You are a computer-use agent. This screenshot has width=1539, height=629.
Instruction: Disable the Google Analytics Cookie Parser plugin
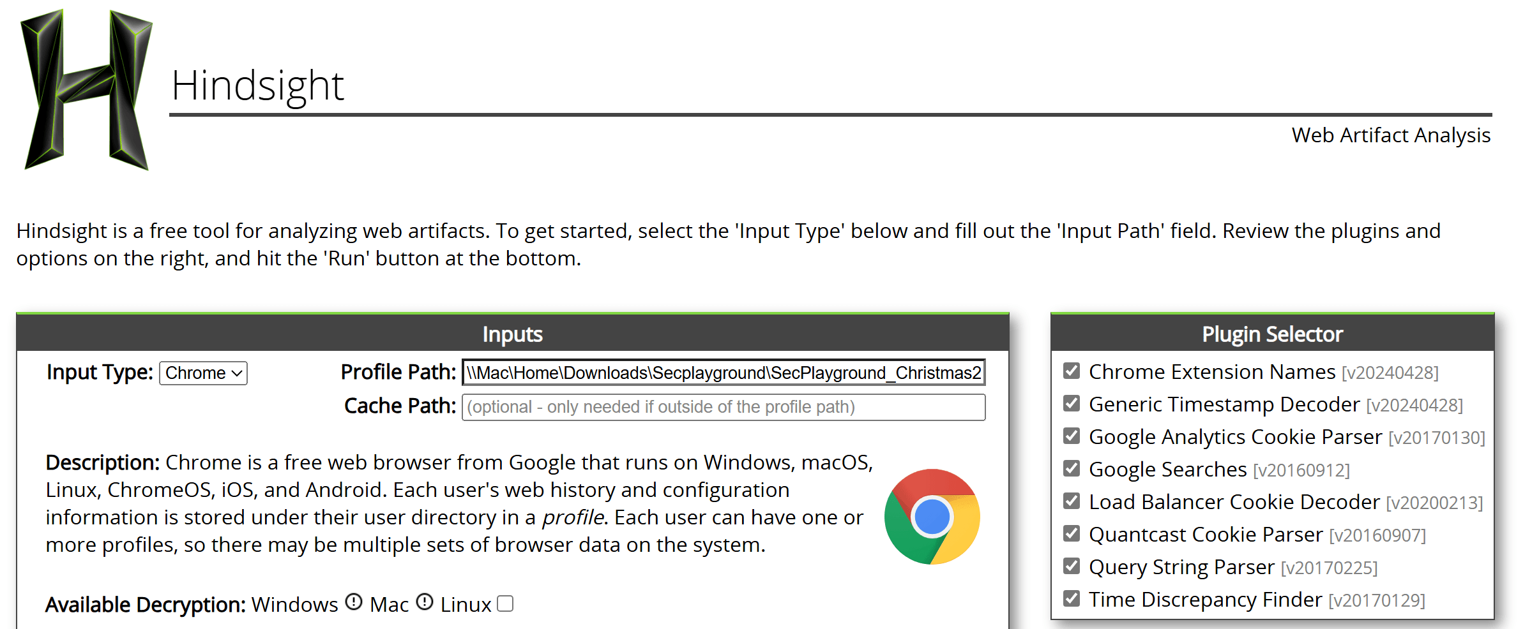(1072, 436)
